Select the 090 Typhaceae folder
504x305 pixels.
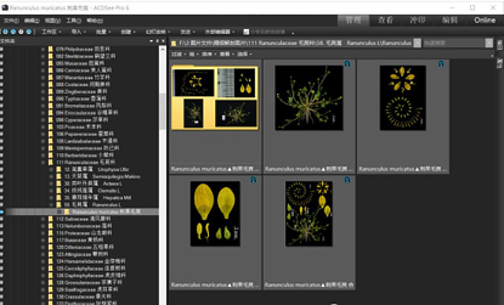tap(81, 99)
